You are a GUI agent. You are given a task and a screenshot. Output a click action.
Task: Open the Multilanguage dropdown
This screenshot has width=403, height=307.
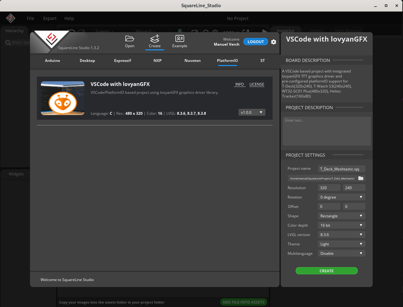[x=342, y=253]
